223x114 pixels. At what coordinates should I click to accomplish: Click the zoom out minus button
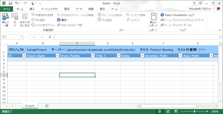pos(182,111)
